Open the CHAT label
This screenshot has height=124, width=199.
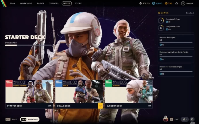pos(177,119)
